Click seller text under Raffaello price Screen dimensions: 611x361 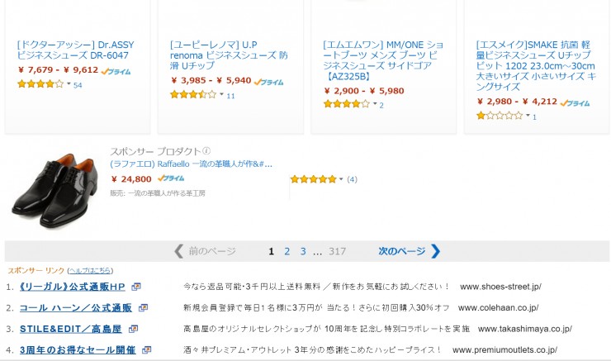pyautogui.click(x=158, y=193)
